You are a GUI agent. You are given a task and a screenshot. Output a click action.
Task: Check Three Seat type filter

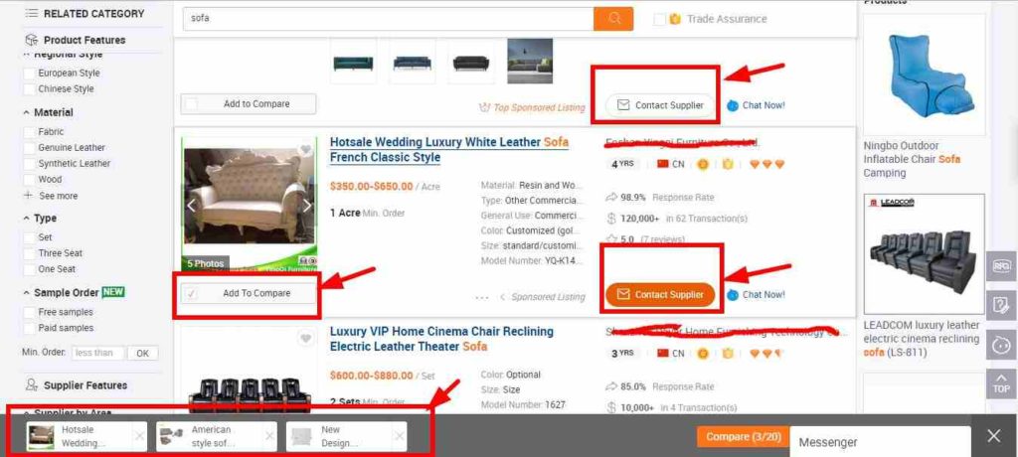point(29,253)
